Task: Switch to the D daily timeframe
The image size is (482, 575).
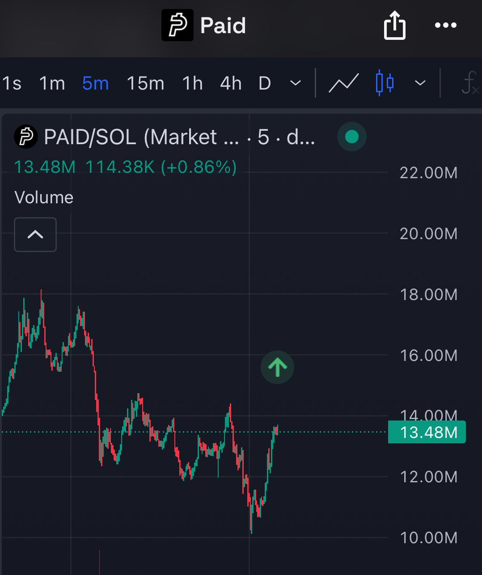Action: coord(265,84)
